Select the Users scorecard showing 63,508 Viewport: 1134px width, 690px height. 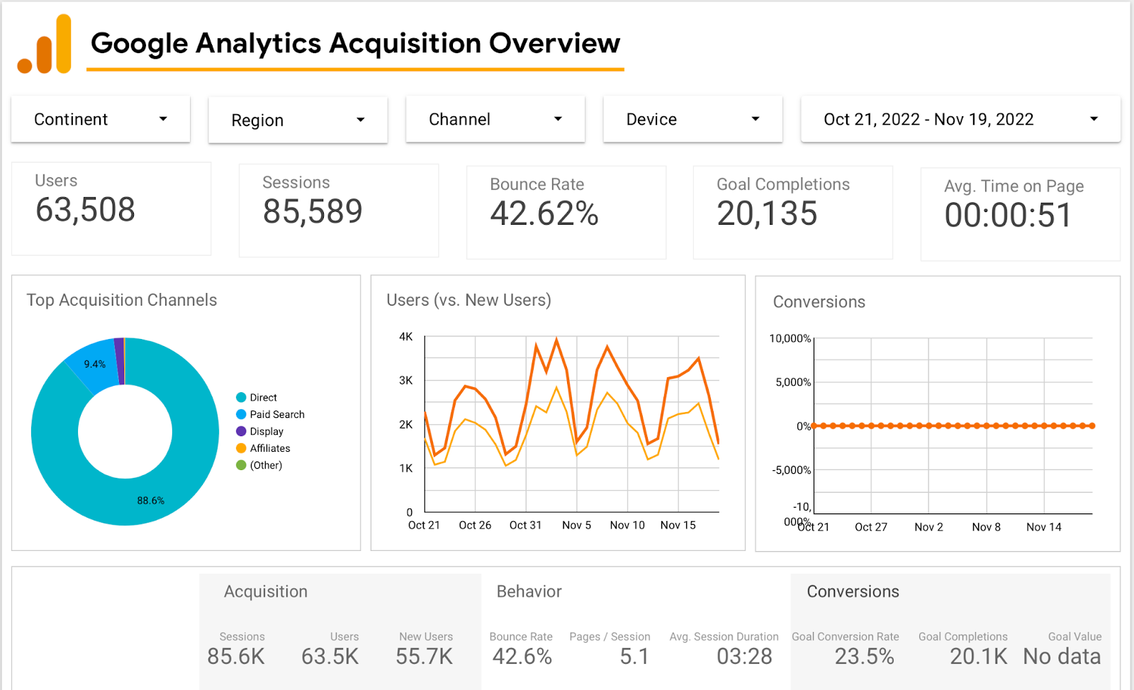point(111,208)
